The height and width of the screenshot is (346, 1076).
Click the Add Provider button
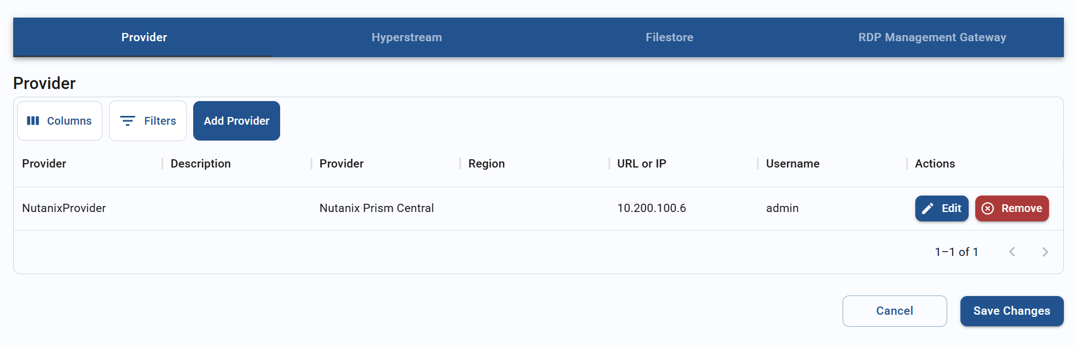pyautogui.click(x=237, y=121)
